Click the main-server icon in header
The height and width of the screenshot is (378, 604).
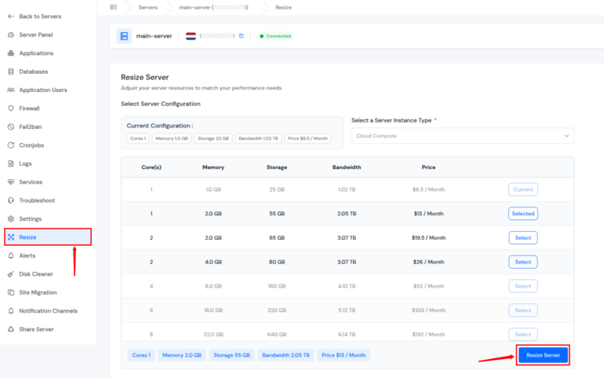point(124,36)
